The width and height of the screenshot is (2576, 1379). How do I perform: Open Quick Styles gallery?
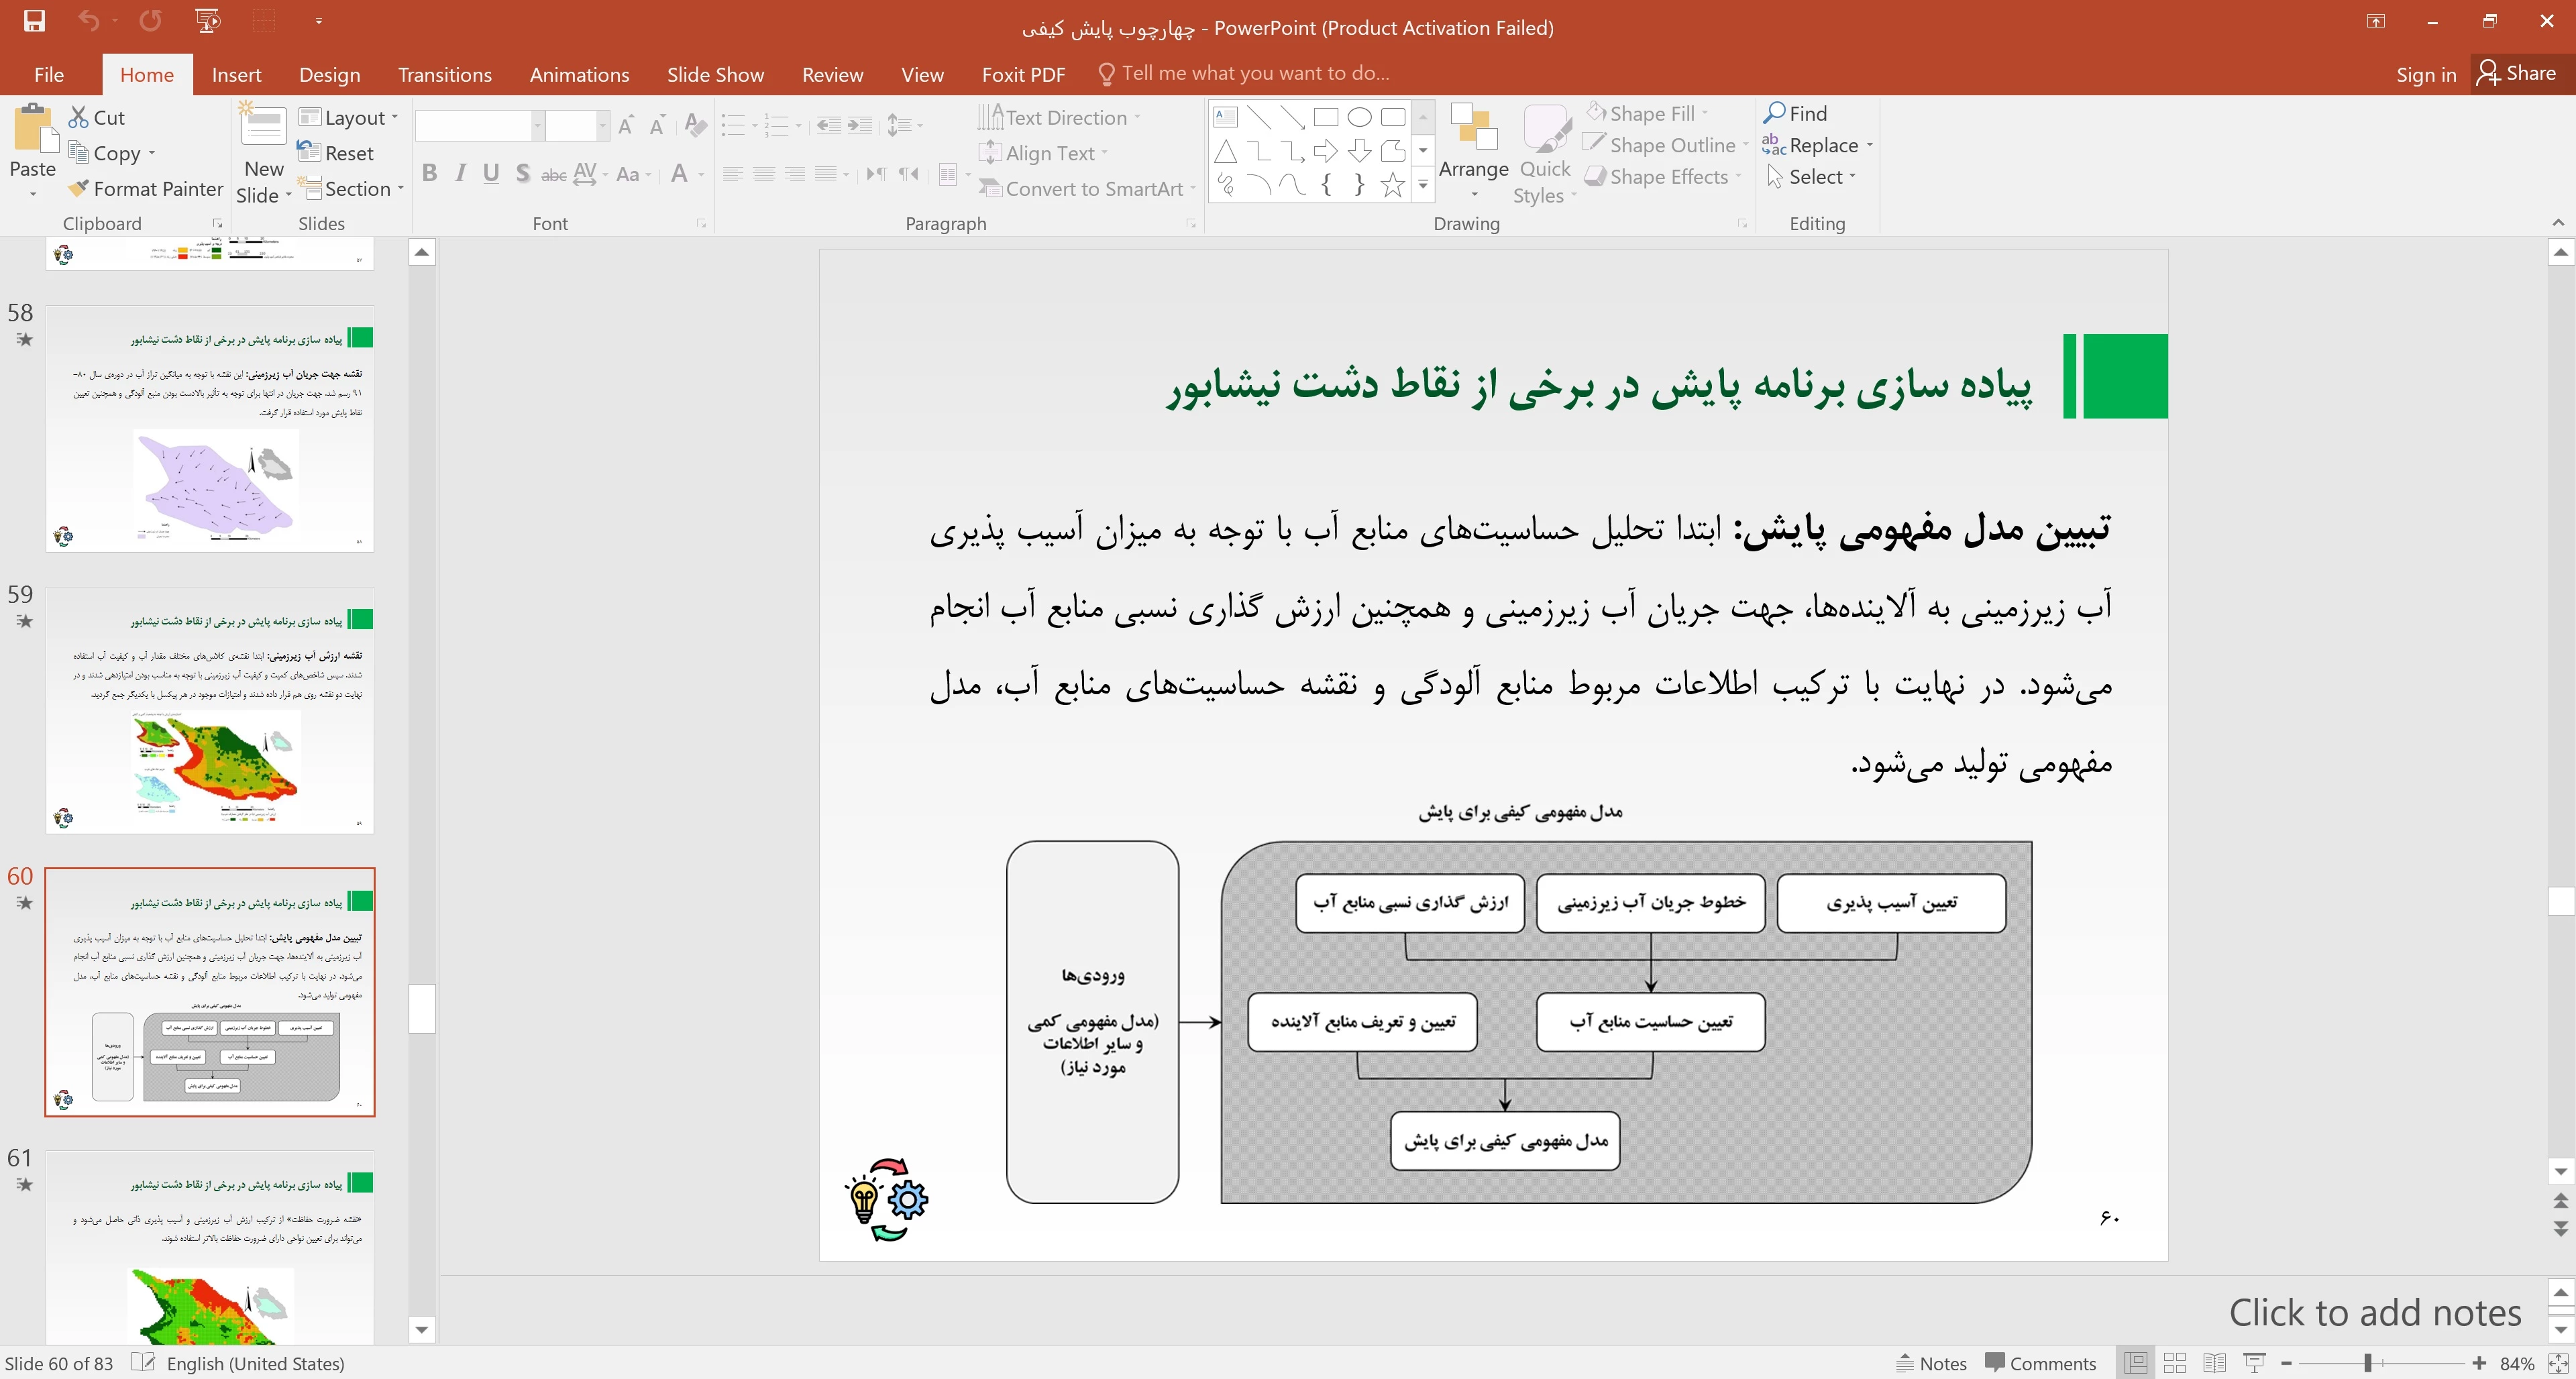pyautogui.click(x=1545, y=155)
